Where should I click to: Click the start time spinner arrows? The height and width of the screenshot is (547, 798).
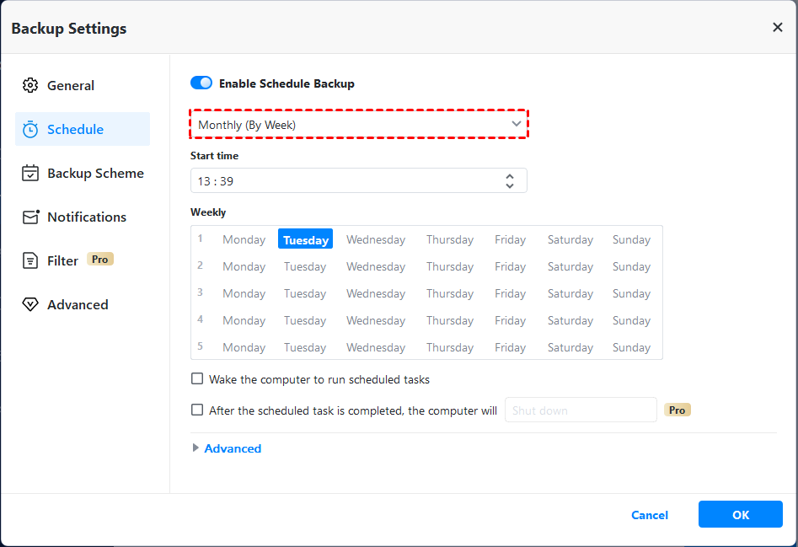coord(510,180)
